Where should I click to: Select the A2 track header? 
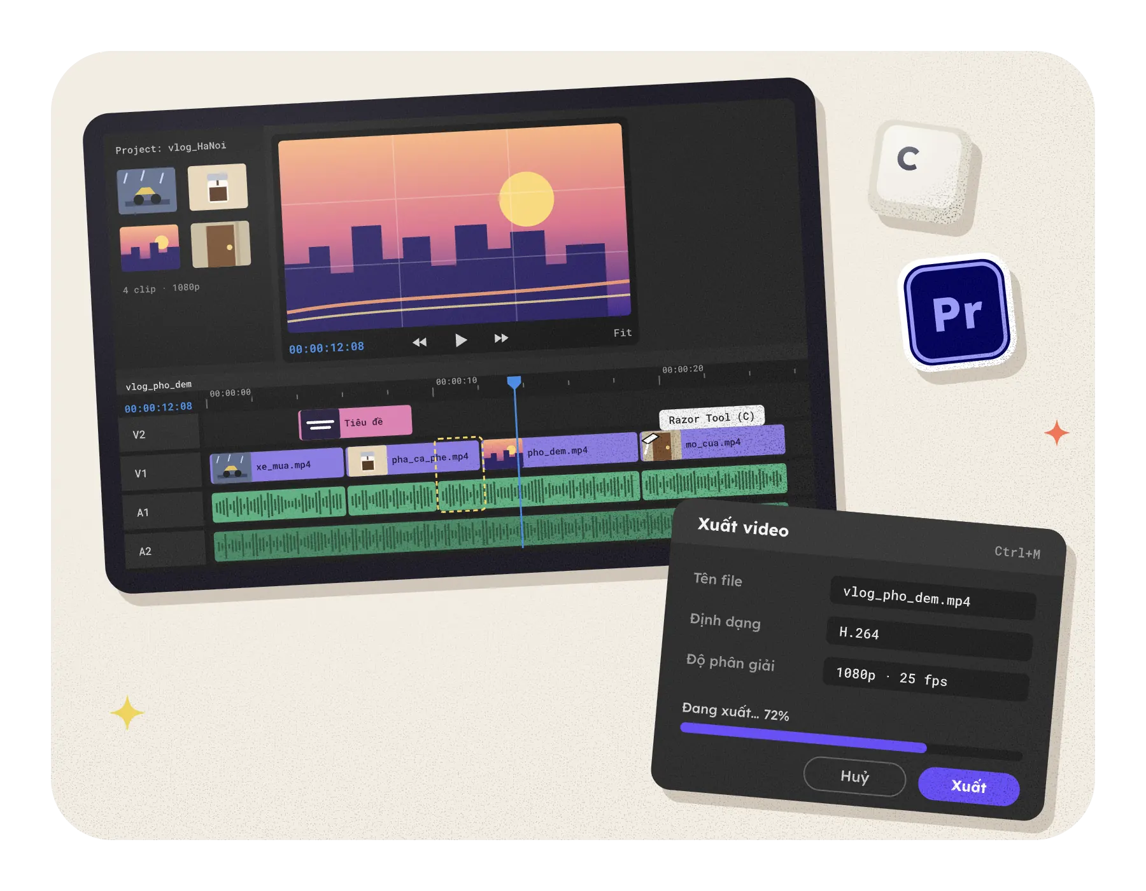[165, 550]
